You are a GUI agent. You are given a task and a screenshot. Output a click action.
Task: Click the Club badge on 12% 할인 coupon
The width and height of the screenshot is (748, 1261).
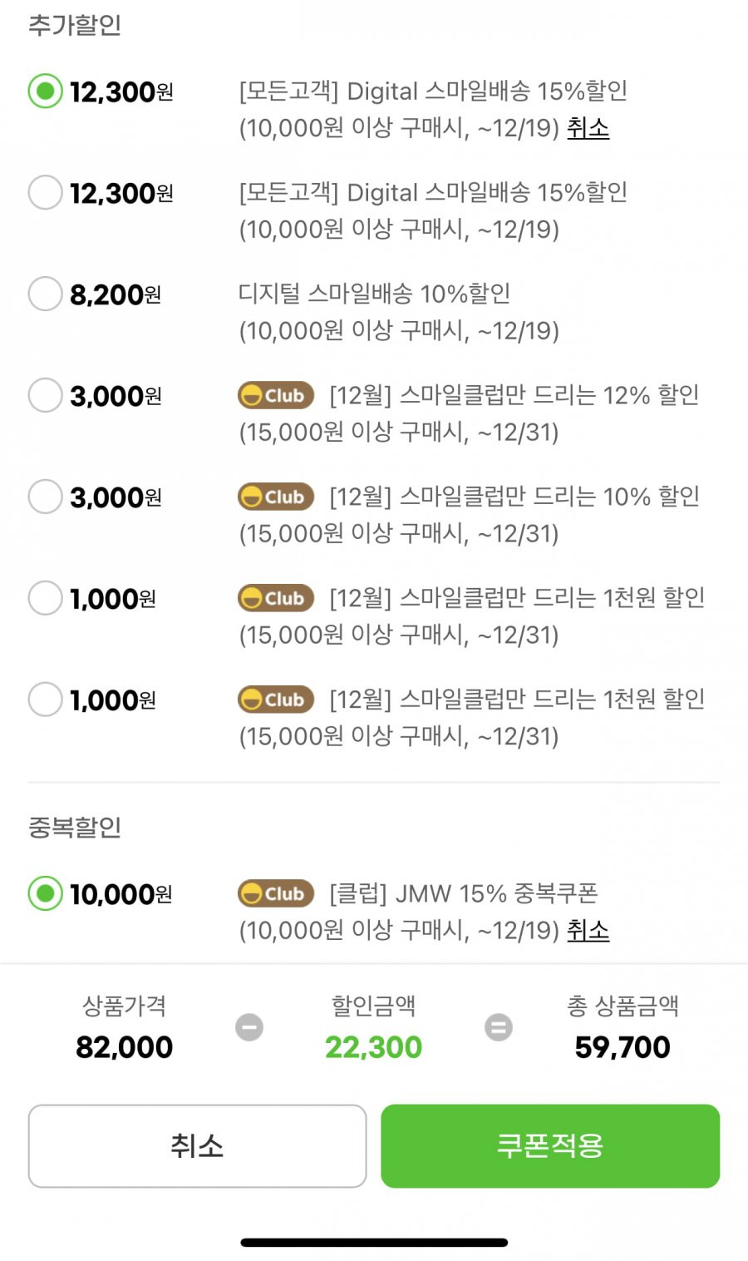coord(276,395)
